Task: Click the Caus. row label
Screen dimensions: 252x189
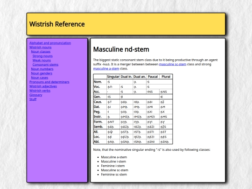Action: click(x=100, y=102)
